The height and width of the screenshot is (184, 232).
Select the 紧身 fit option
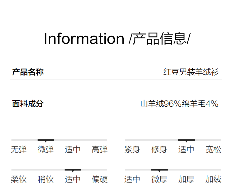coord(132,150)
